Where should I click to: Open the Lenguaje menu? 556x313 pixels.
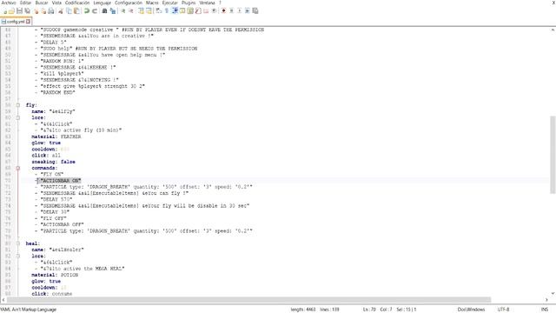pos(103,3)
